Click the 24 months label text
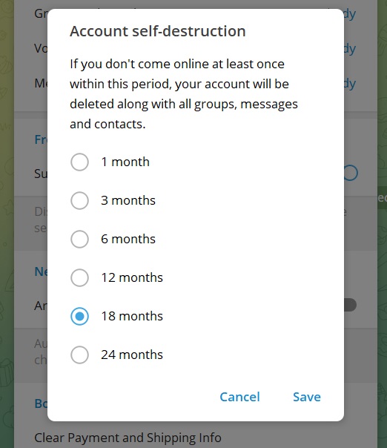 [x=132, y=355]
